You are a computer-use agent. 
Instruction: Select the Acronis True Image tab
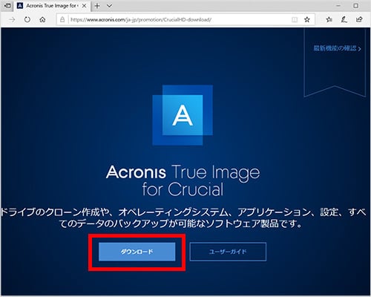(x=53, y=6)
